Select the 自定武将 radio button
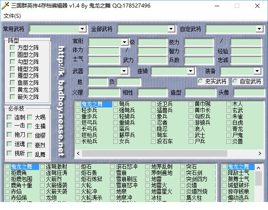The height and width of the screenshot is (210, 268). coord(235,81)
